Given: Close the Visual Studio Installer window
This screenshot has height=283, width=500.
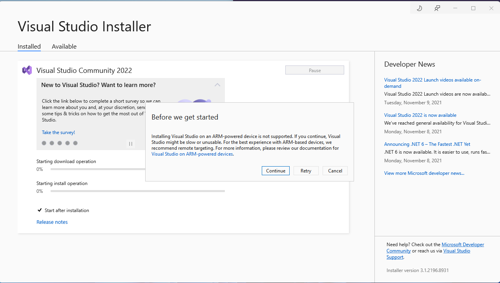Looking at the screenshot, I should (491, 8).
